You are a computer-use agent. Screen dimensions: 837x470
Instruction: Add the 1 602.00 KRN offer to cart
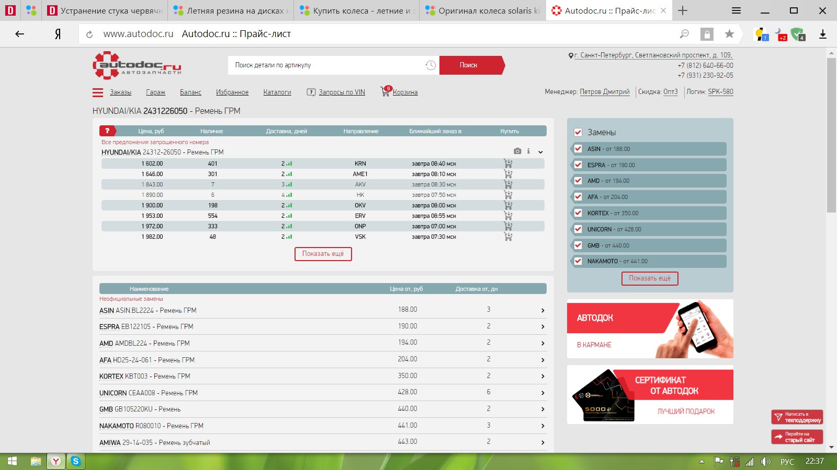(x=508, y=163)
